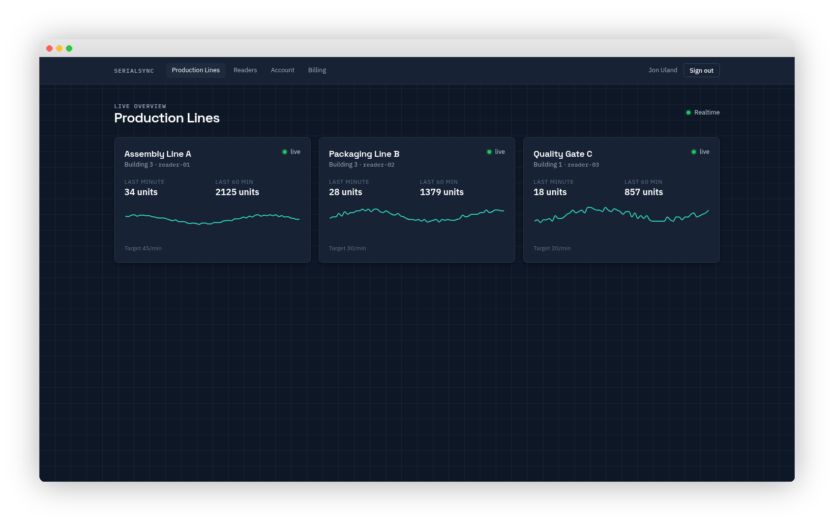The image size is (834, 521).
Task: Click "Building 1 · reader-03" subtitle
Action: pyautogui.click(x=566, y=165)
